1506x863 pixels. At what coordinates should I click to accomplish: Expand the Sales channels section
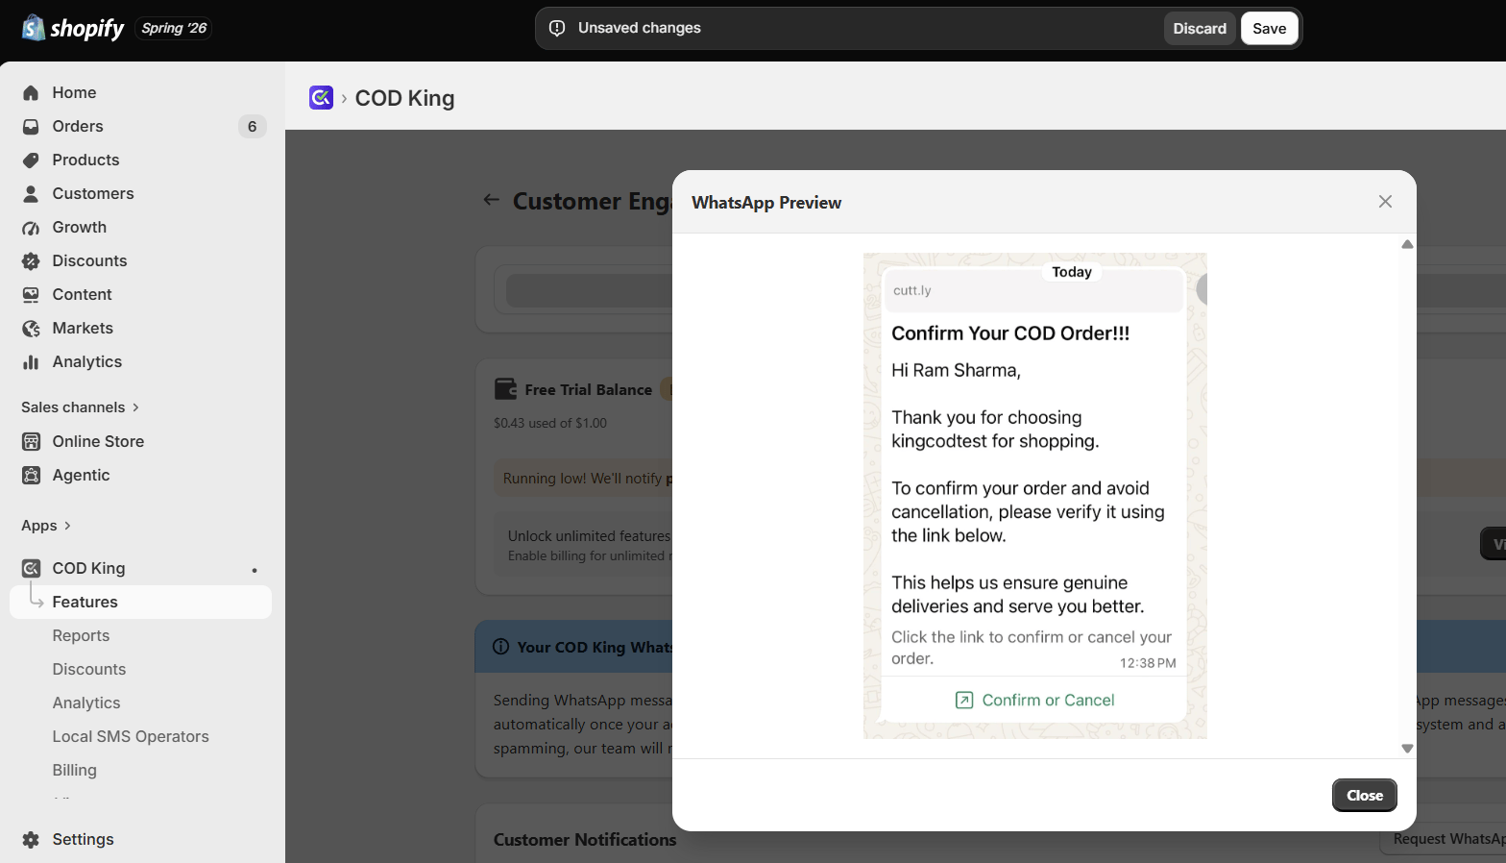81,407
